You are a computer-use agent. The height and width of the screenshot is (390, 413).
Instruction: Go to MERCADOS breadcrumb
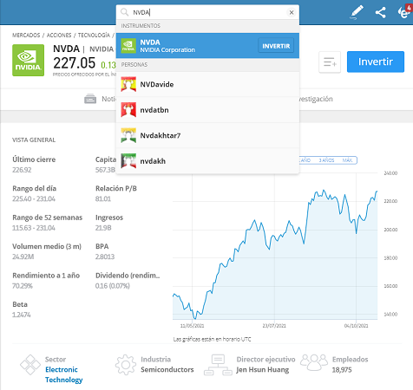tap(26, 35)
